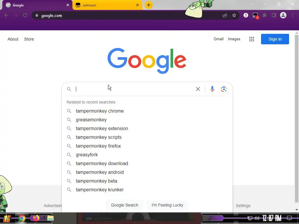The height and width of the screenshot is (224, 299).
Task: Open the extensions puzzle menu
Action: pos(265,15)
